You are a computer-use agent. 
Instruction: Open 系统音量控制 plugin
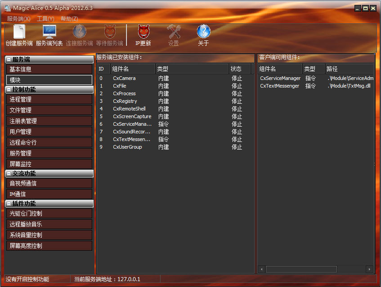tap(49, 235)
